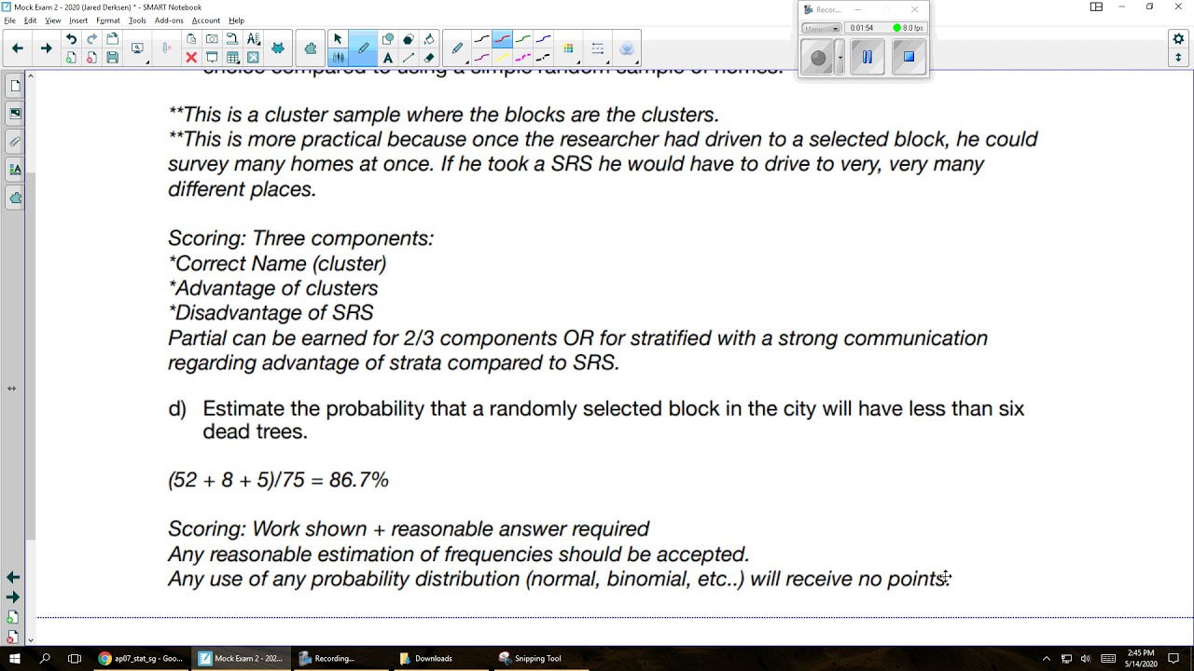Open the Add-ons menu
This screenshot has height=671, width=1194.
(169, 21)
